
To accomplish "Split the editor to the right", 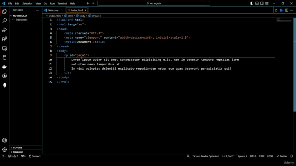I will 287,10.
